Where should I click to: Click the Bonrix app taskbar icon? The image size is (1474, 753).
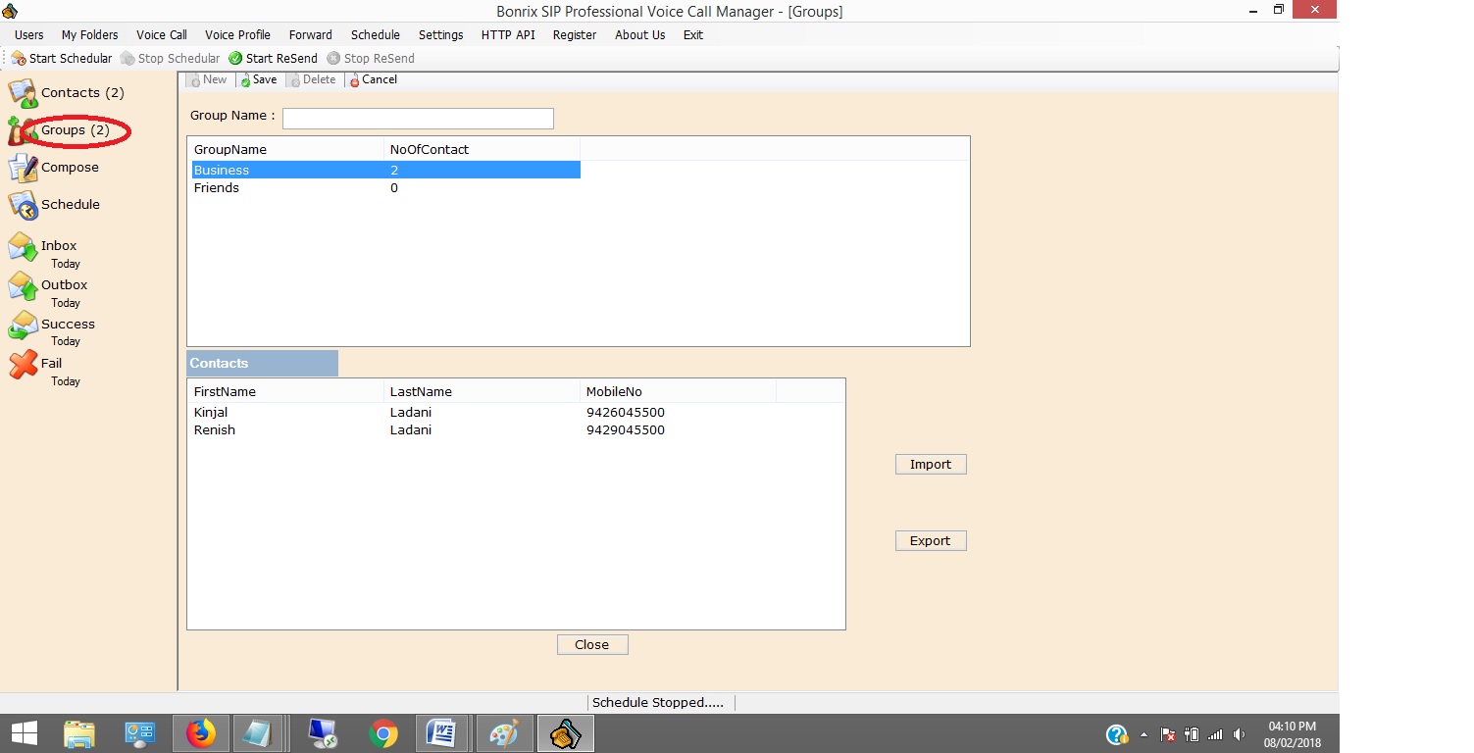click(x=566, y=733)
